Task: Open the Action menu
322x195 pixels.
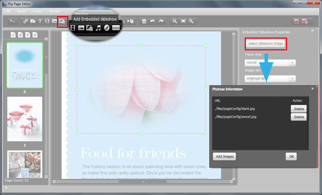Action: click(37, 11)
